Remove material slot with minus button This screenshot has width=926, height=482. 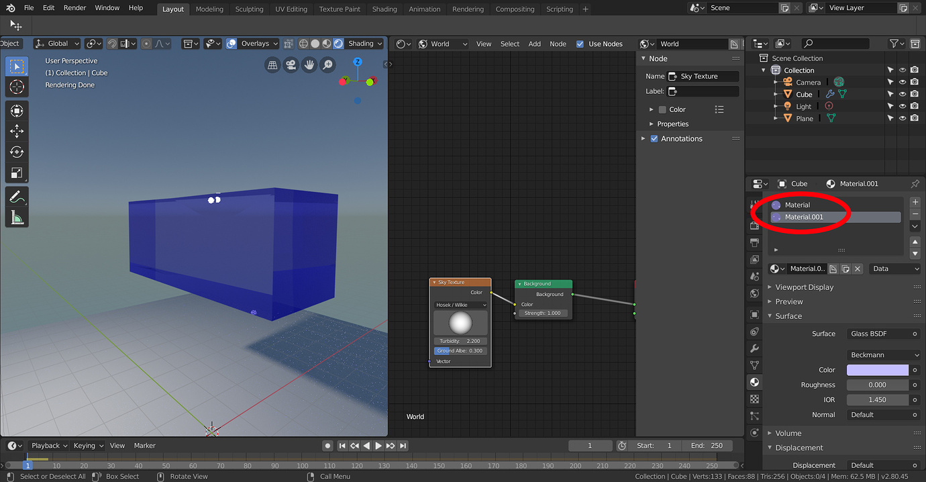coord(915,213)
